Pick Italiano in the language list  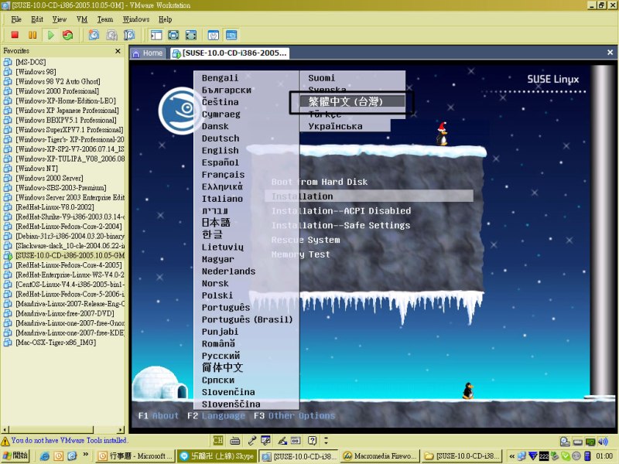222,199
